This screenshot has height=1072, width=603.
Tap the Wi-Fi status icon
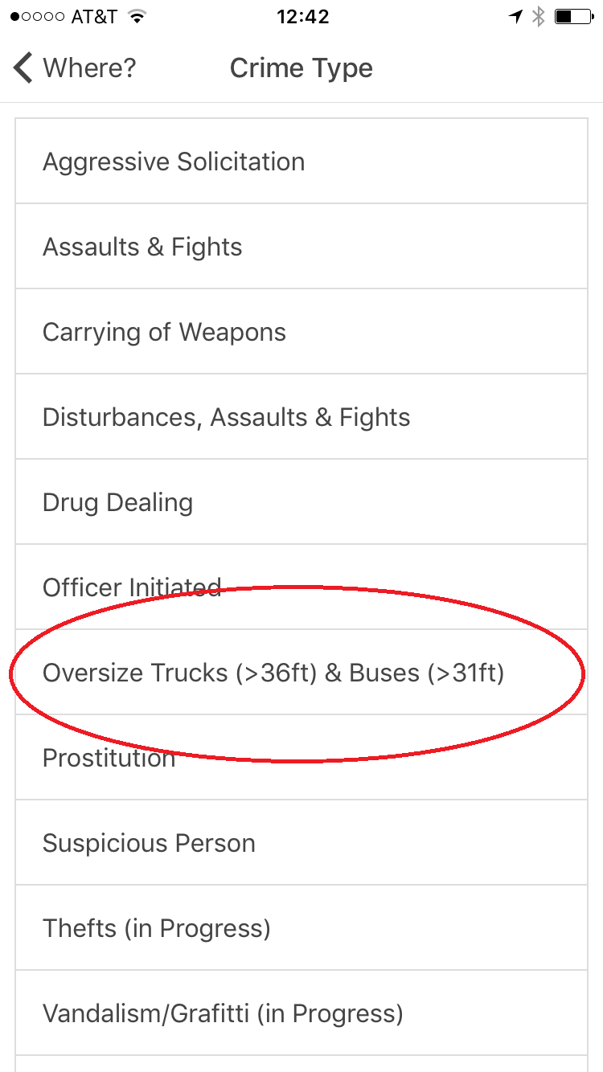pos(137,17)
